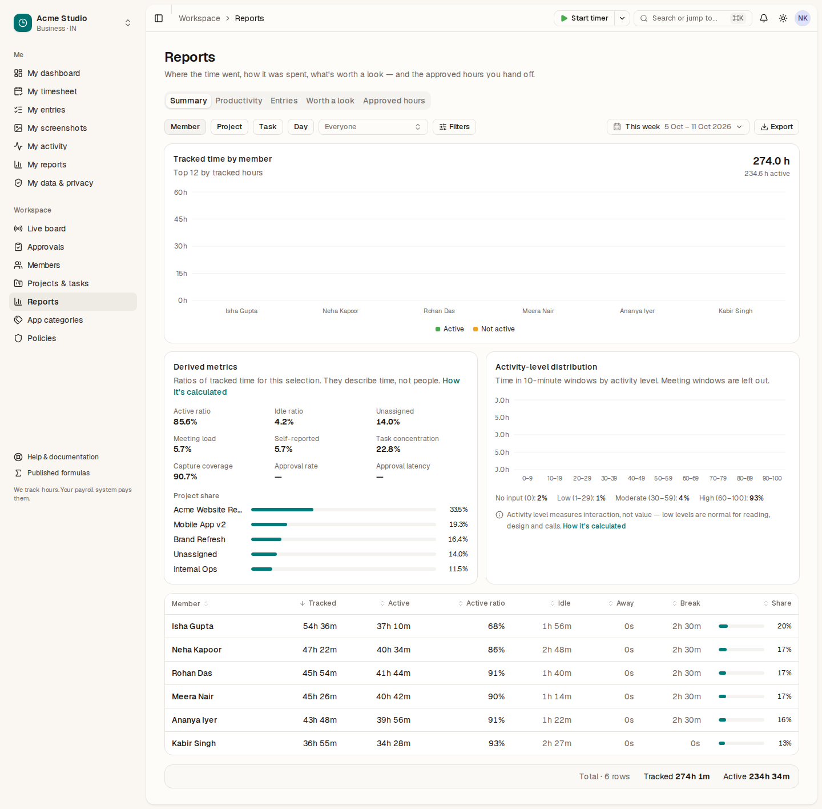822x809 pixels.
Task: Open the NK user avatar menu
Action: pos(803,18)
